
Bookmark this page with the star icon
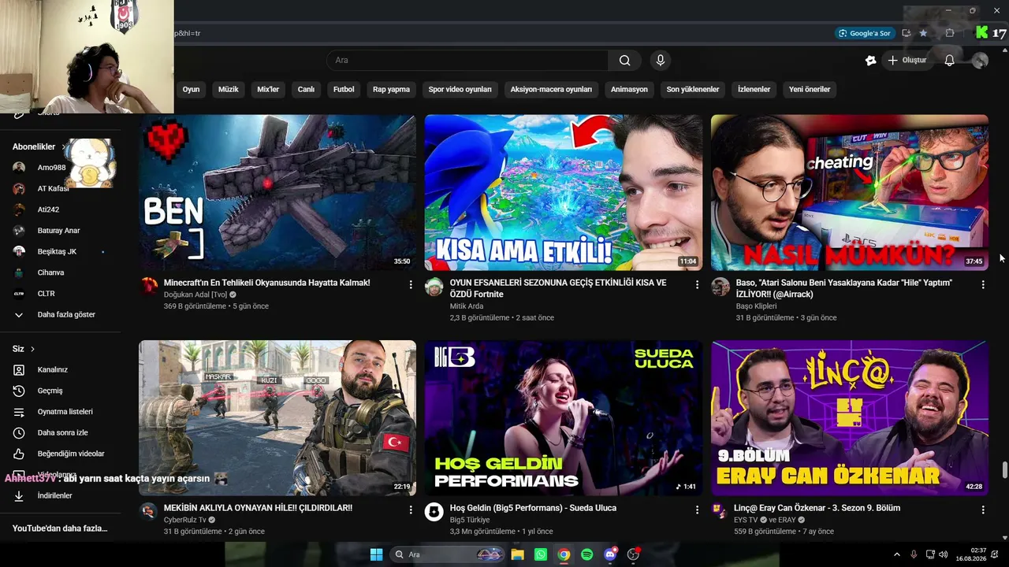(923, 33)
